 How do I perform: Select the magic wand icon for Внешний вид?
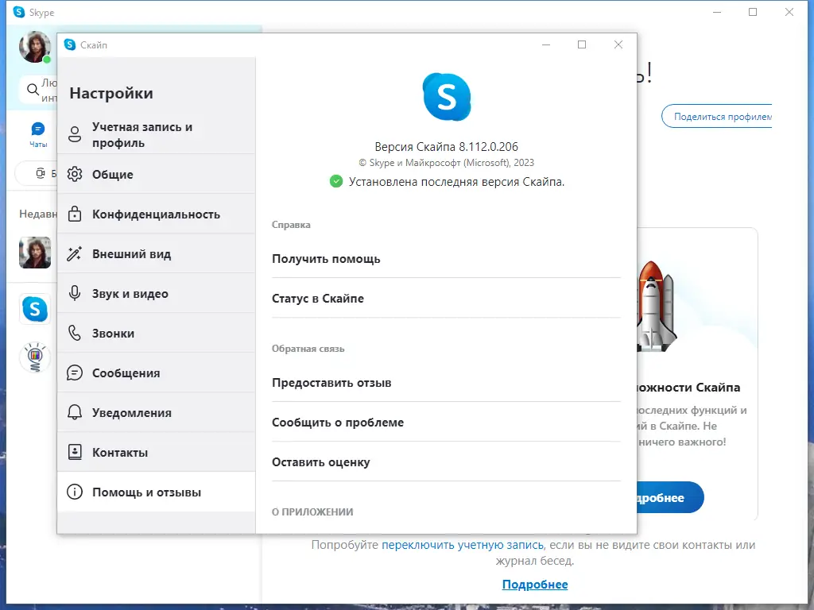coord(75,253)
